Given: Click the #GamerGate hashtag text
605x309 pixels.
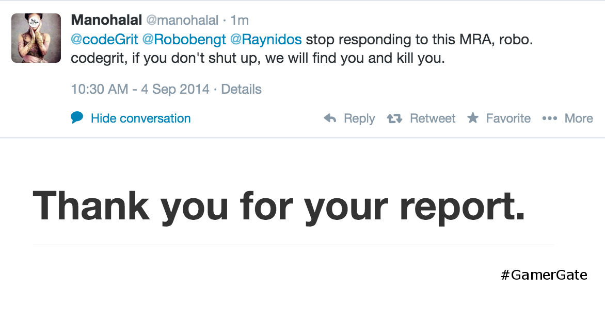Looking at the screenshot, I should pyautogui.click(x=544, y=274).
